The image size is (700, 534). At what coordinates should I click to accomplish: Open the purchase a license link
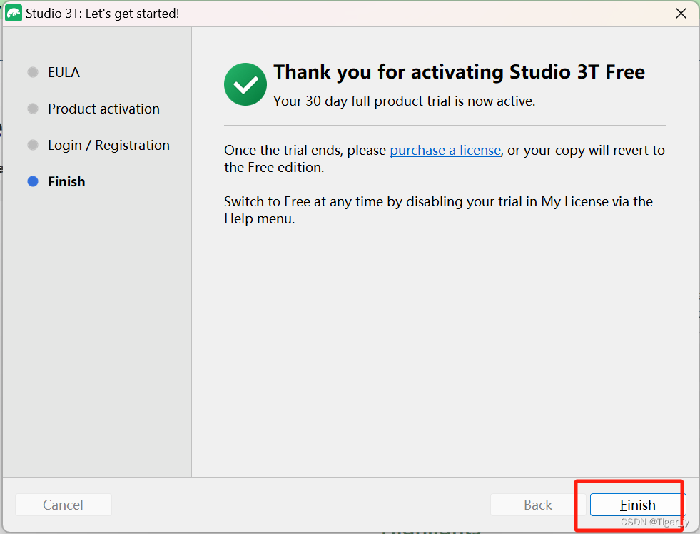(445, 150)
